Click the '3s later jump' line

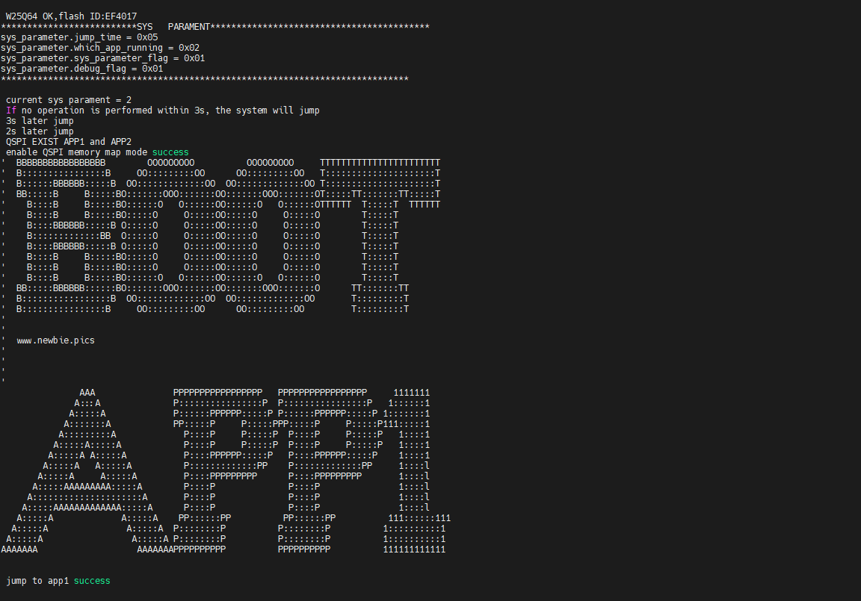click(x=40, y=121)
